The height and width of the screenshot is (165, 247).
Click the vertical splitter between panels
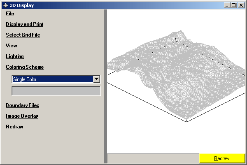click(x=105, y=86)
